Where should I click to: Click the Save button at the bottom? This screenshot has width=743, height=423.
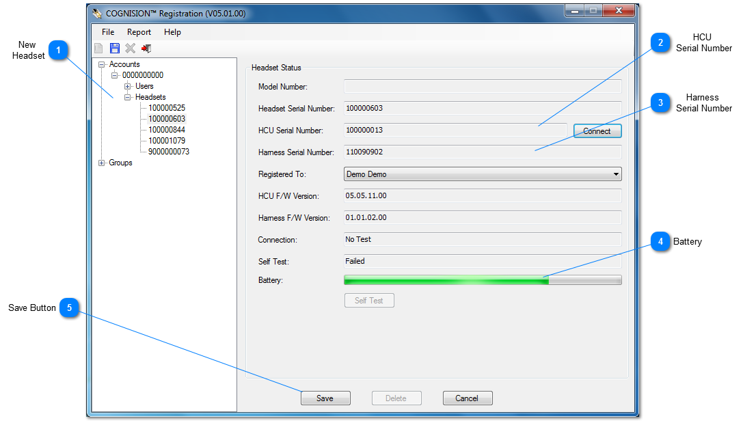(325, 398)
